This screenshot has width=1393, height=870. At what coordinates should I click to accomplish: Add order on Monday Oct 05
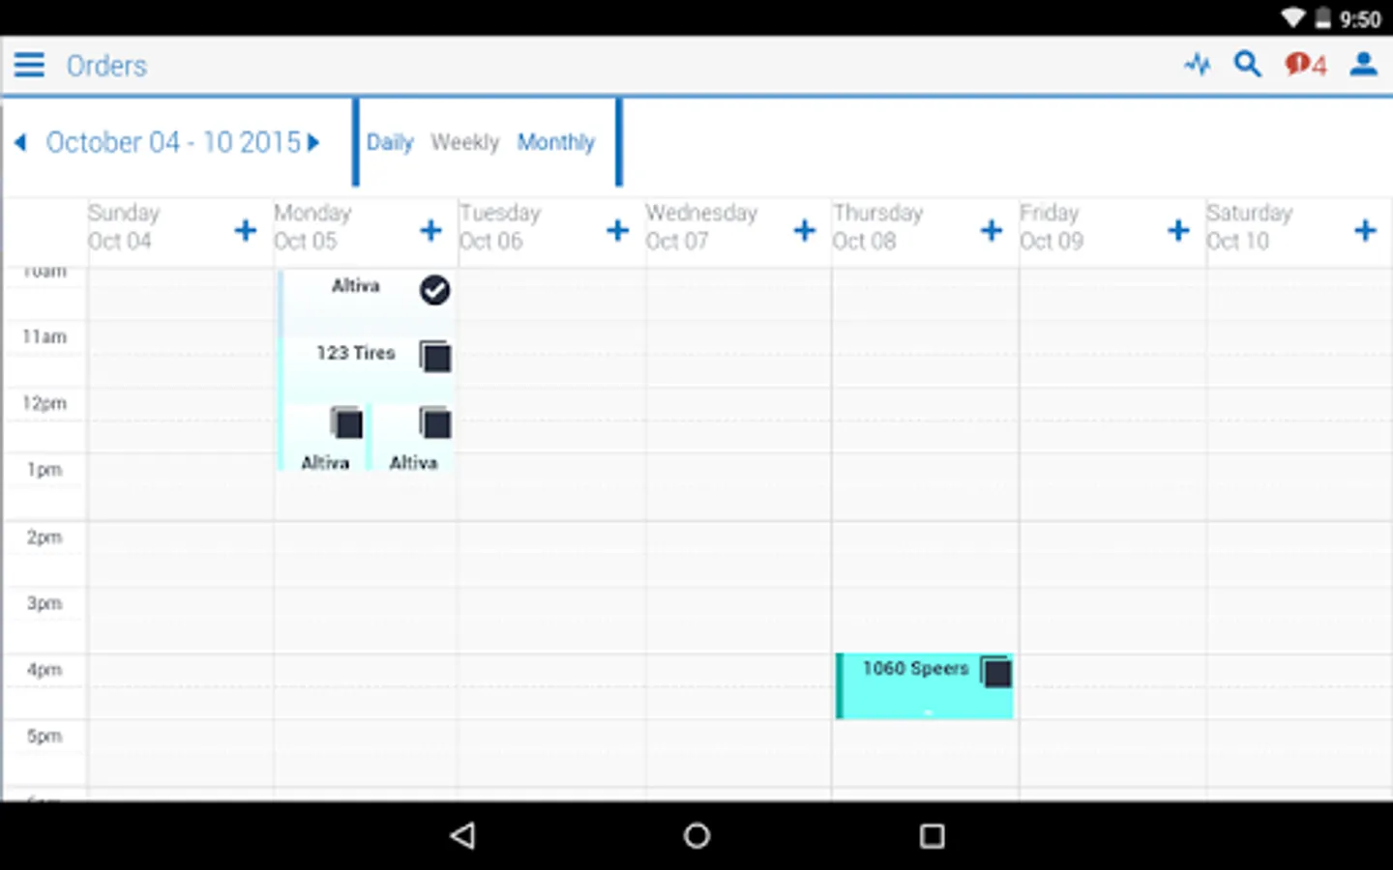pyautogui.click(x=431, y=230)
